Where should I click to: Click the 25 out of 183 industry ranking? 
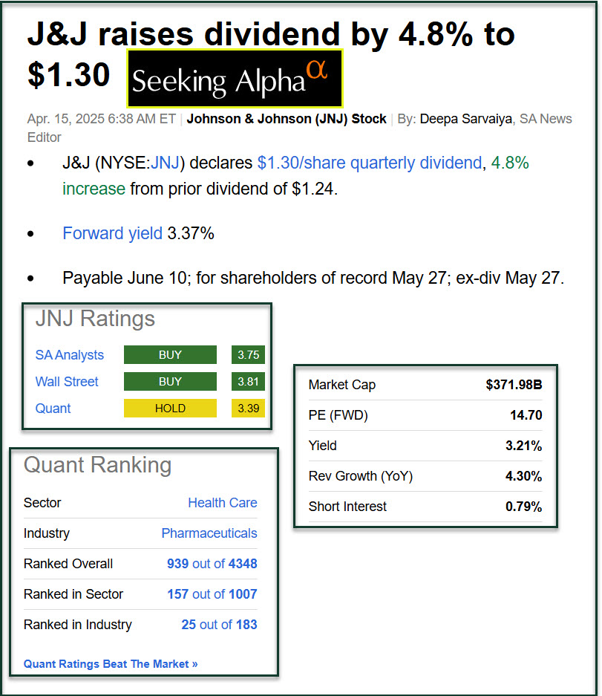(x=219, y=625)
